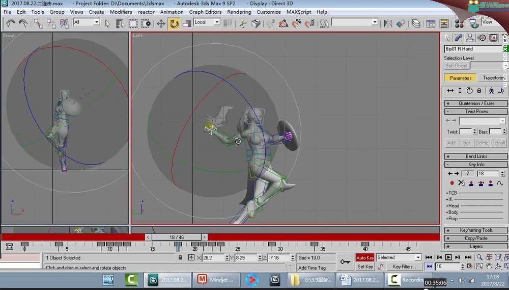Viewport: 509px width, 290px height.
Task: Open the Display command panel tab
Action: point(493,38)
